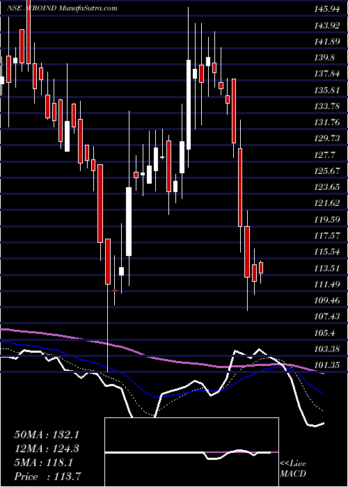
Task: Click the Price : 113.7 reading
Action: pos(49,477)
